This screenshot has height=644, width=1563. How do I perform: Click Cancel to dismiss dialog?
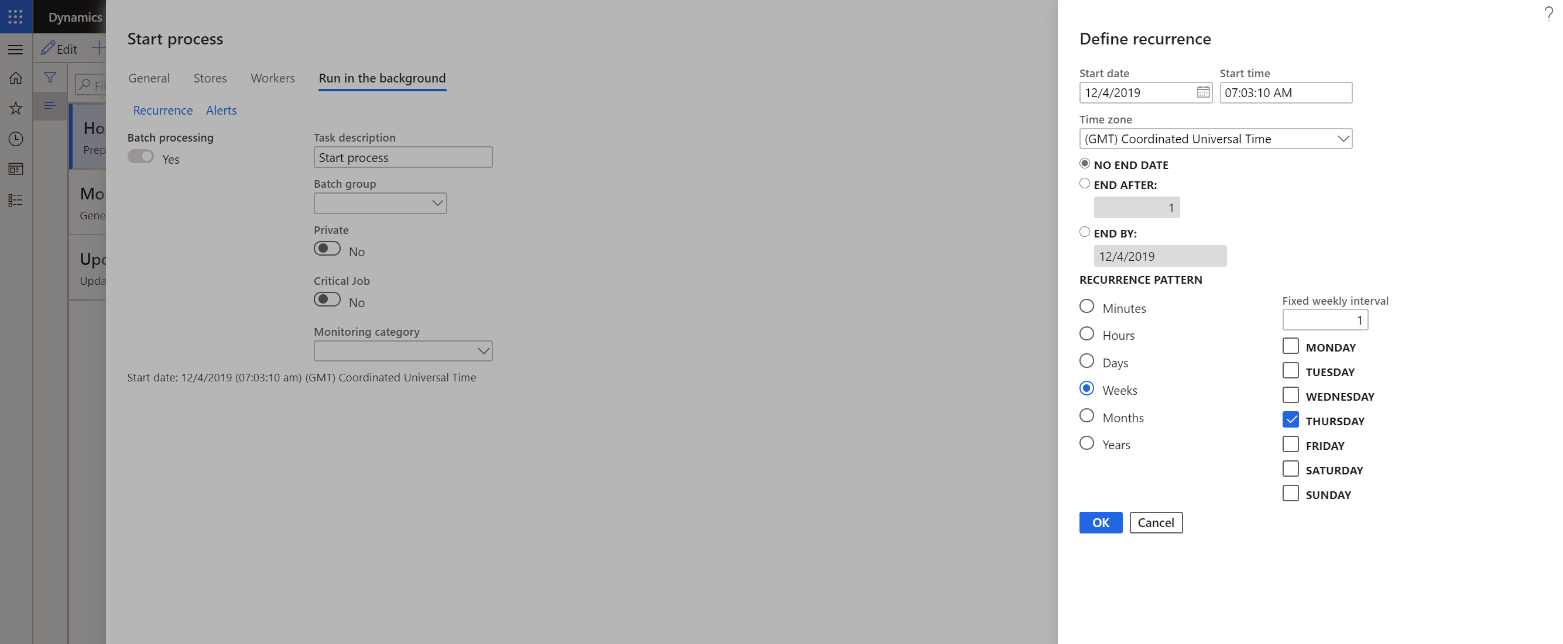(1156, 522)
